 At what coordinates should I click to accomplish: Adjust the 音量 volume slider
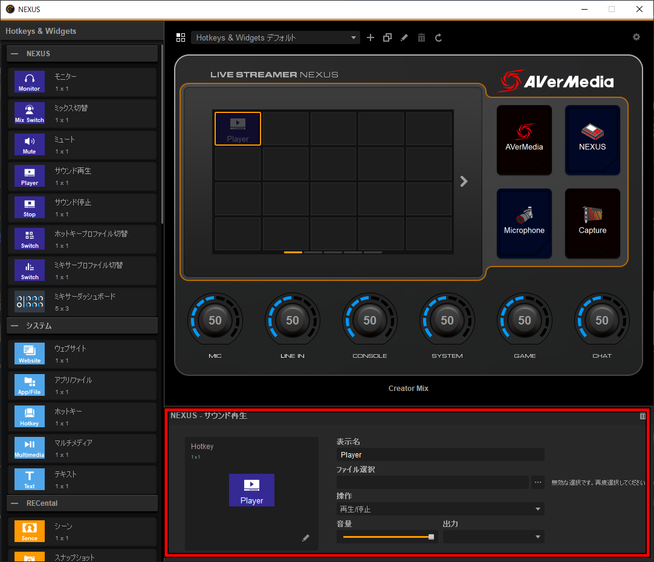[x=387, y=537]
